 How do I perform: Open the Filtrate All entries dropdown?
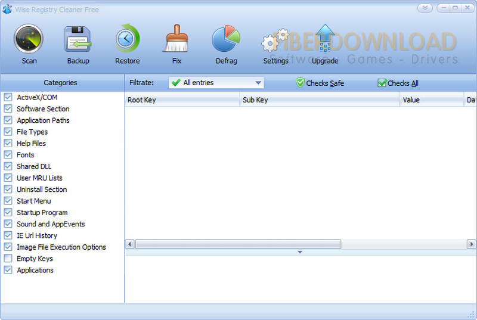pyautogui.click(x=216, y=83)
